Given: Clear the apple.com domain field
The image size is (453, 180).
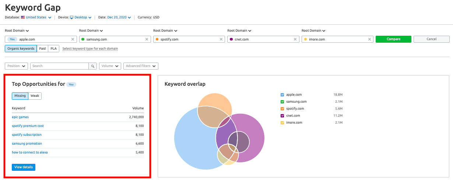Looking at the screenshot, I should pos(73,39).
